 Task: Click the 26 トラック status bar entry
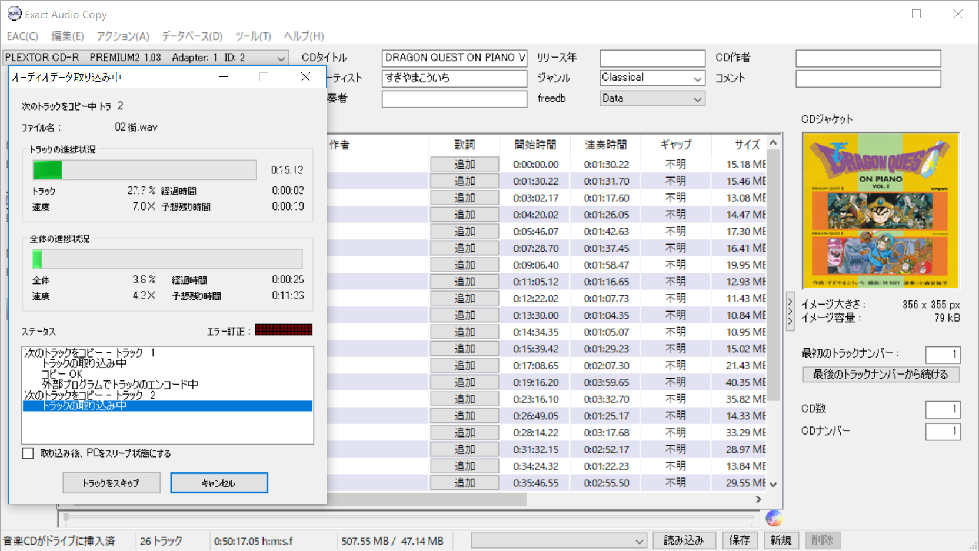[161, 541]
